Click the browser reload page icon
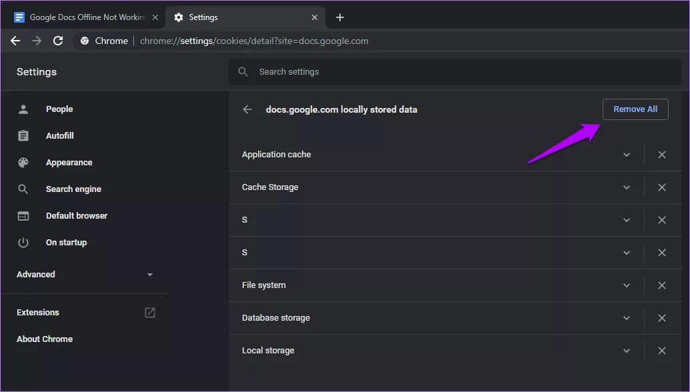 pos(58,41)
